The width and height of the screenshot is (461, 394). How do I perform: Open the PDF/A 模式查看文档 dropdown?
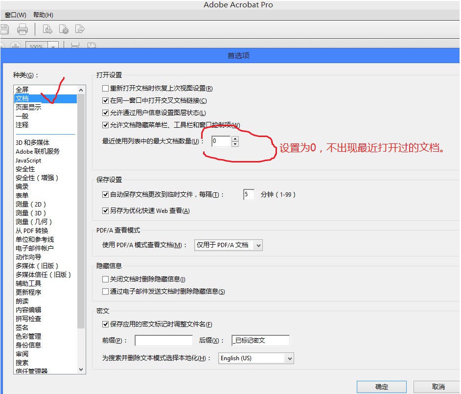(x=228, y=245)
